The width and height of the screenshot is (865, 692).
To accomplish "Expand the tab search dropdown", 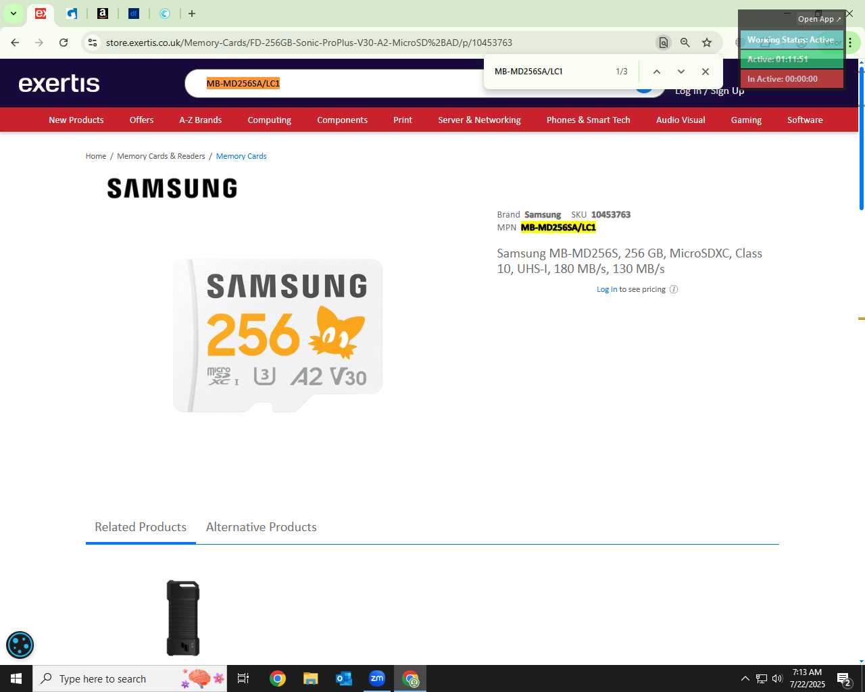I will 13,14.
